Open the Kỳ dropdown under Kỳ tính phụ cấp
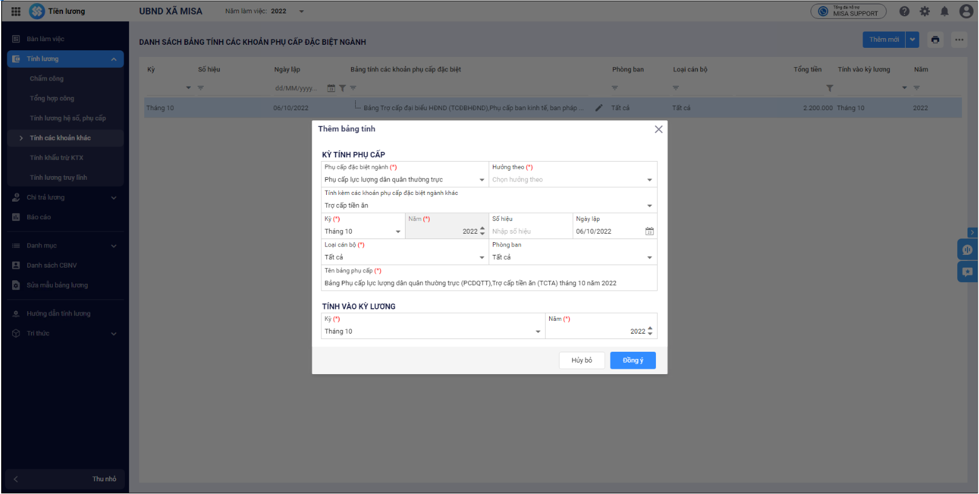Image resolution: width=979 pixels, height=494 pixels. 398,232
